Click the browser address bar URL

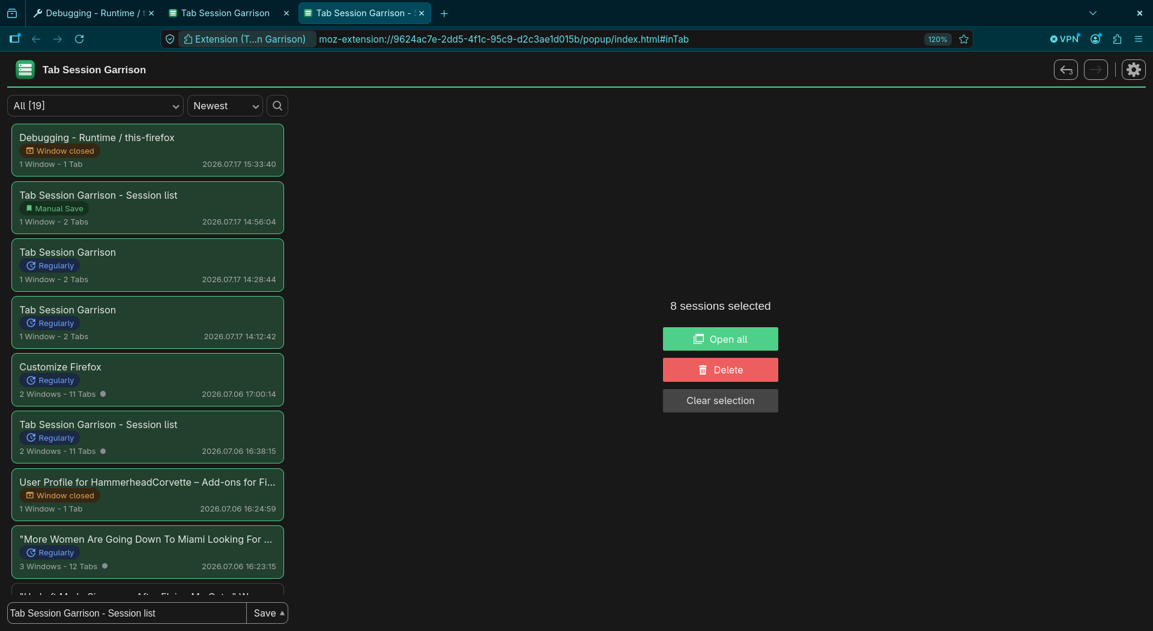pos(503,39)
